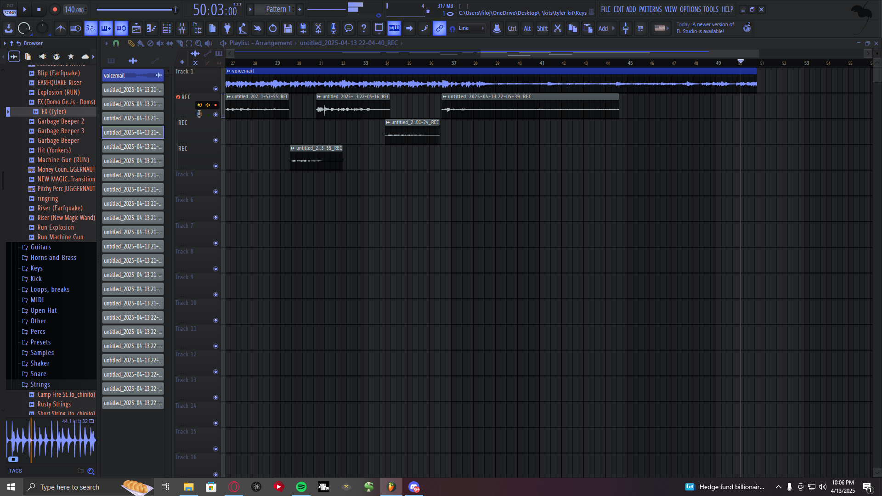Expand the Guitars folder in browser
The width and height of the screenshot is (882, 496).
coord(40,247)
